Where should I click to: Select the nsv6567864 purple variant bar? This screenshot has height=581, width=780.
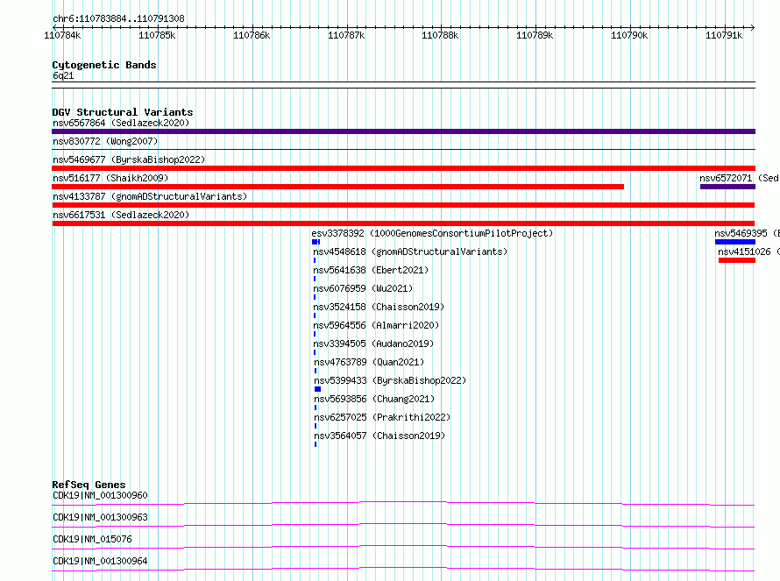(x=403, y=131)
